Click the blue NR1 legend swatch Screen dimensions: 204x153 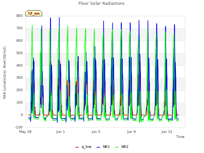coord(98,147)
